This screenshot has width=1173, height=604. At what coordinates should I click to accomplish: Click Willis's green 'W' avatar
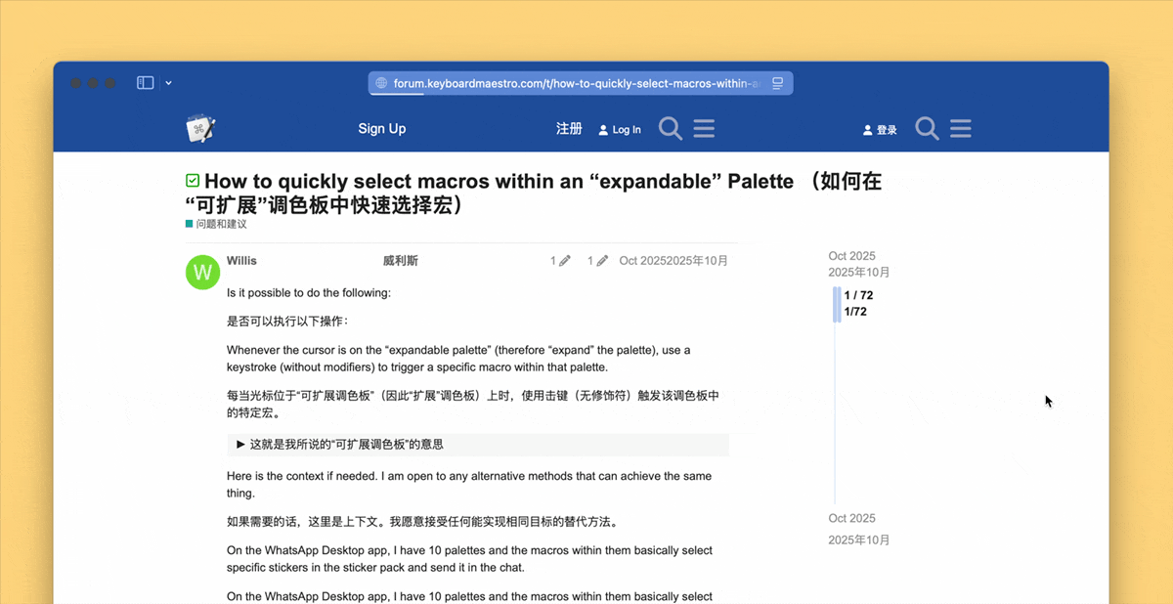203,272
